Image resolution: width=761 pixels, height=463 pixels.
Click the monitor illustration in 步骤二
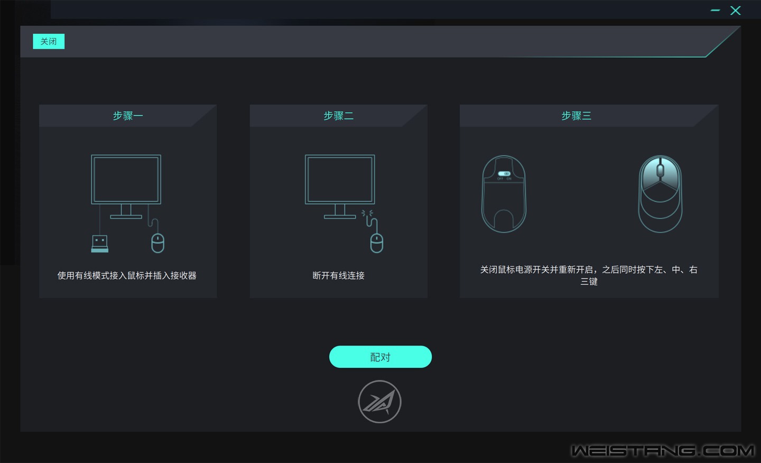[339, 180]
